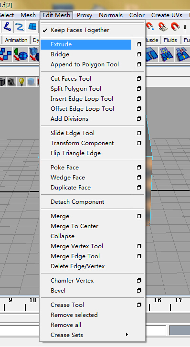Click frame 17 on the time slider
This screenshot has height=347, width=190.
pyautogui.click(x=179, y=300)
